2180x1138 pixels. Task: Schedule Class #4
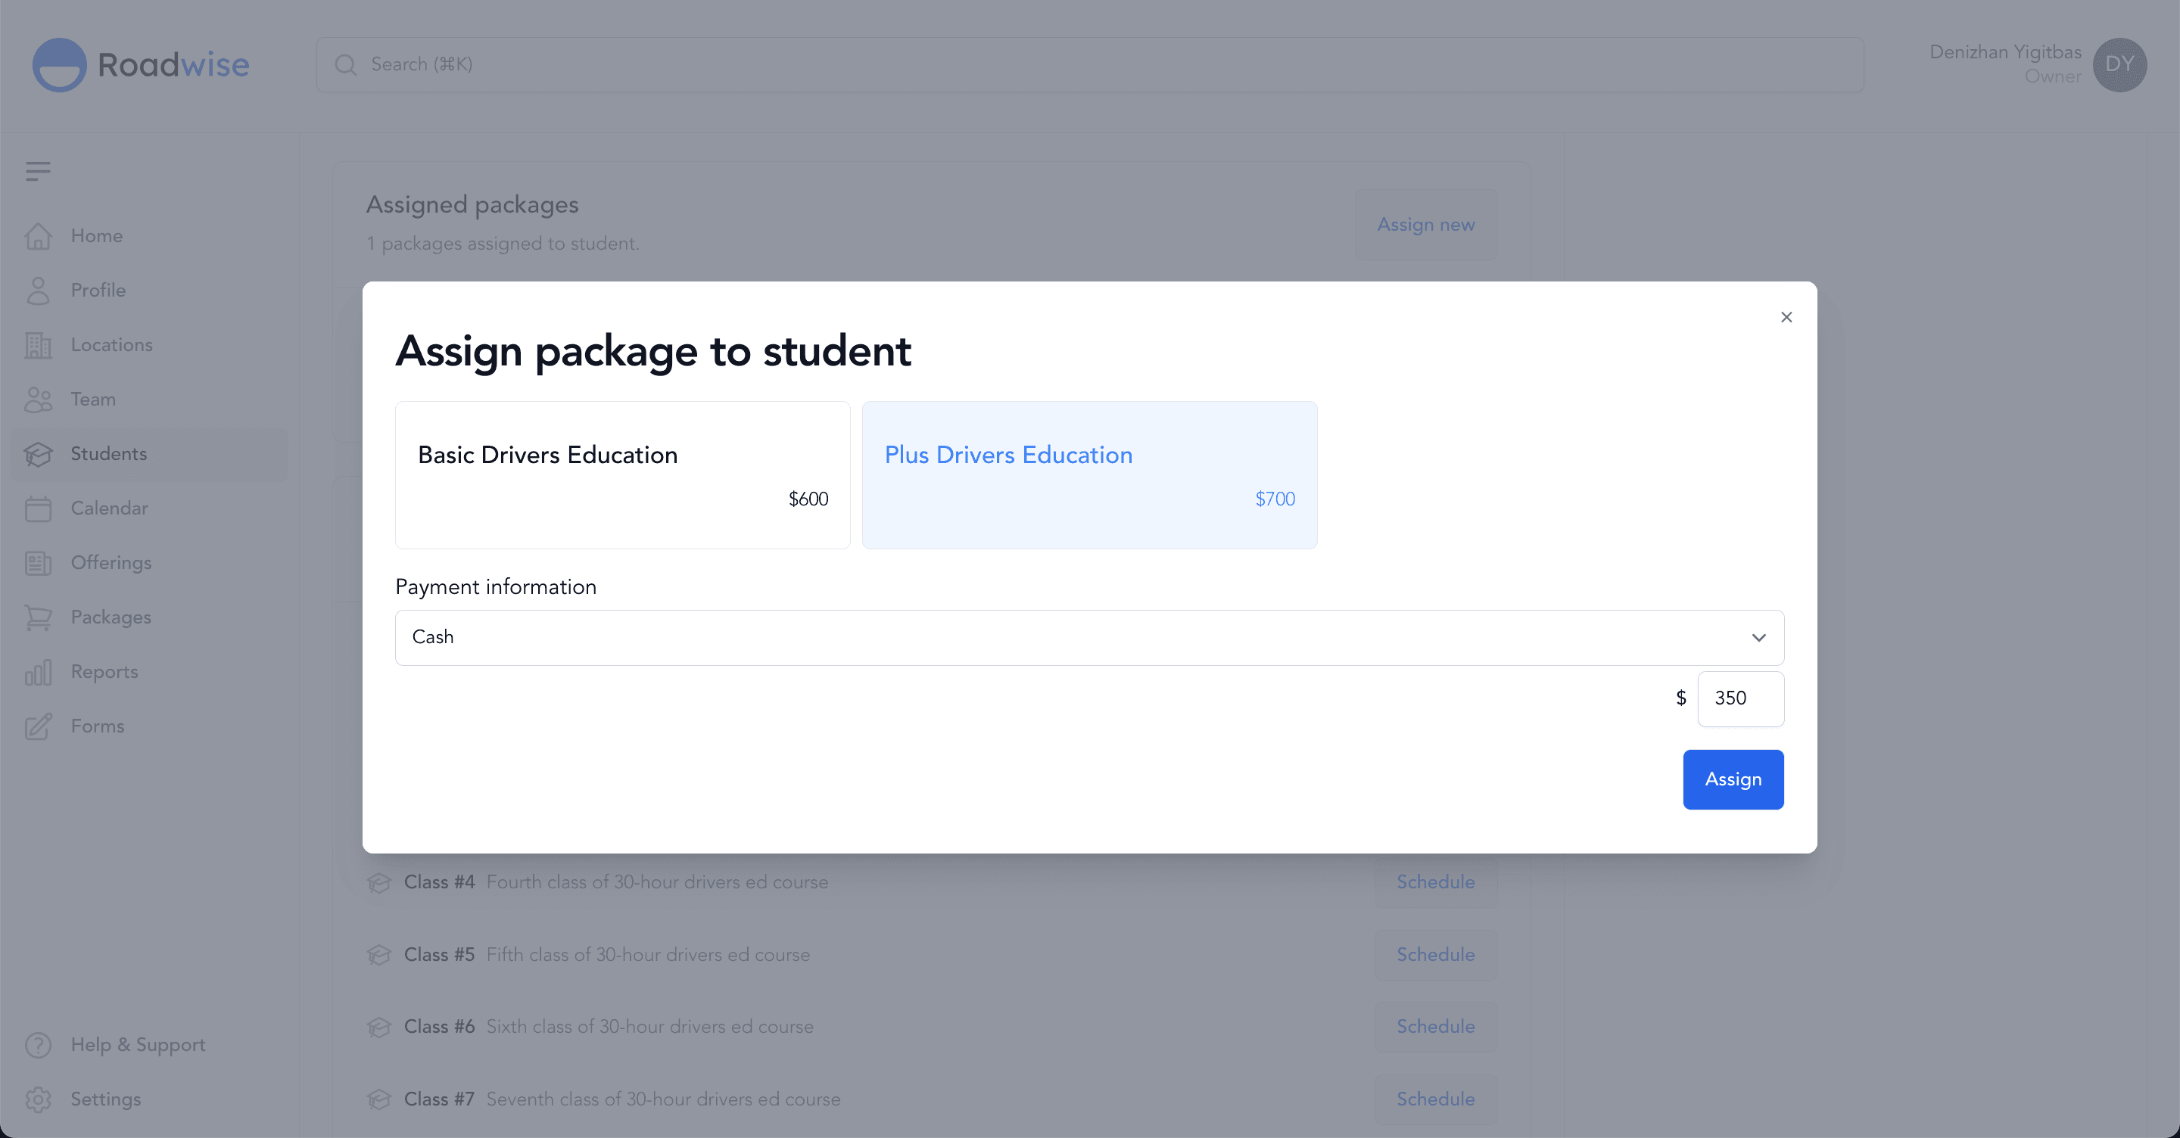[1436, 882]
